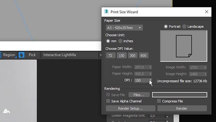Click the Paper Height spinner arrows
This screenshot has height=122, width=216.
pos(151,74)
